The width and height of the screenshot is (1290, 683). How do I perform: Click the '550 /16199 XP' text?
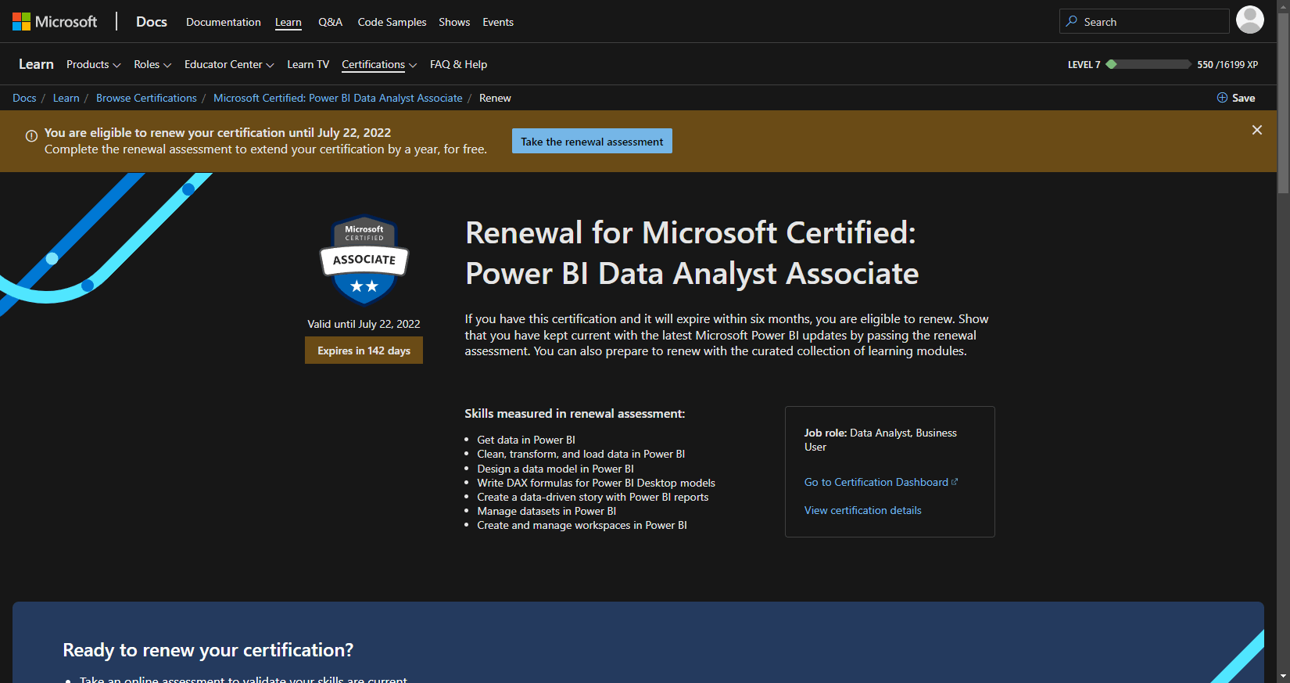[x=1227, y=65]
